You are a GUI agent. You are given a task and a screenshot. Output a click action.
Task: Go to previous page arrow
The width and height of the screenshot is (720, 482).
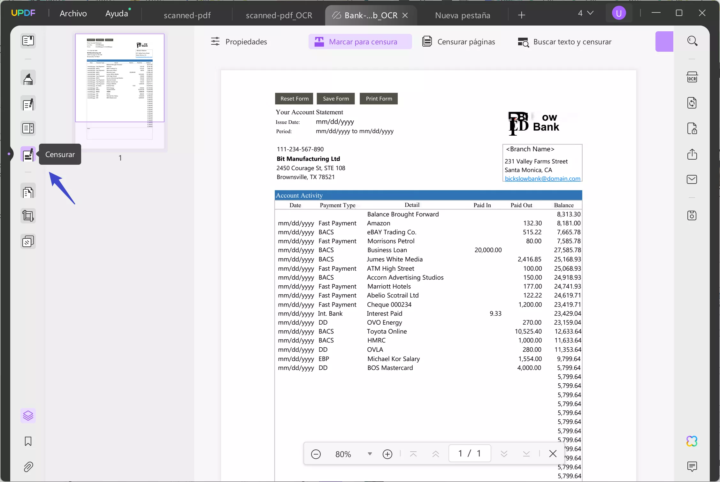(x=436, y=454)
